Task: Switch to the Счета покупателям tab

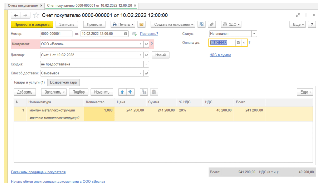Action: [23, 6]
